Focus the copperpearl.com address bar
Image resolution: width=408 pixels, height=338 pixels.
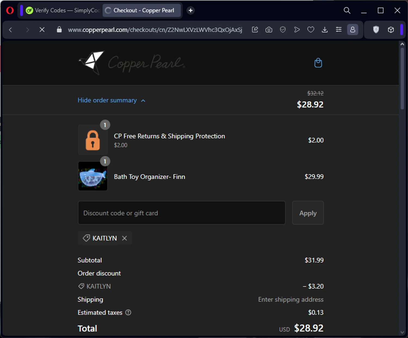155,30
